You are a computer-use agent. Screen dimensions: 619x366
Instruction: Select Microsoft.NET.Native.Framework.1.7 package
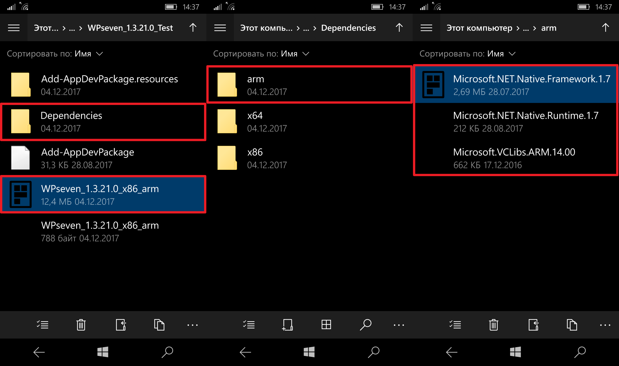pyautogui.click(x=516, y=85)
